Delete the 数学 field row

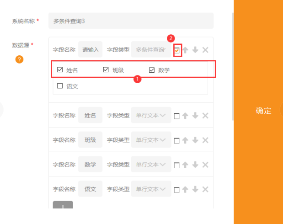tap(205, 165)
